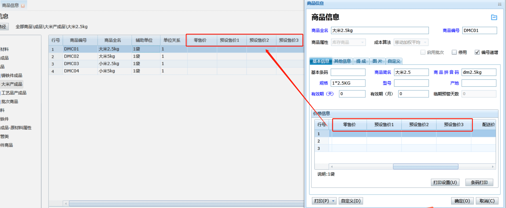The image size is (506, 208).
Task: Click the 打印(P) button
Action: 321,201
